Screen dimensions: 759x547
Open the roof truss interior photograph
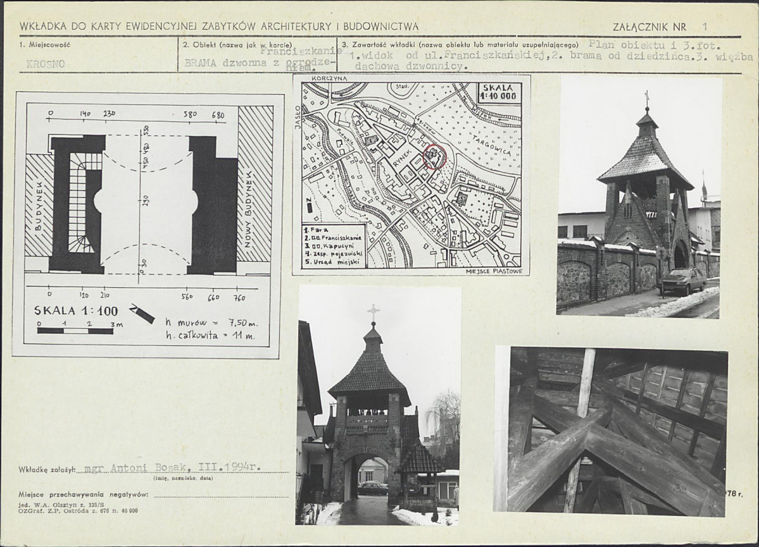(x=610, y=429)
